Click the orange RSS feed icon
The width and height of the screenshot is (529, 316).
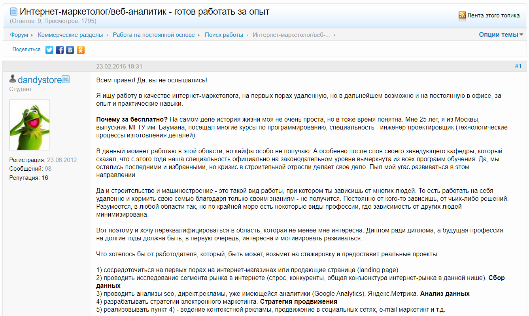point(462,15)
